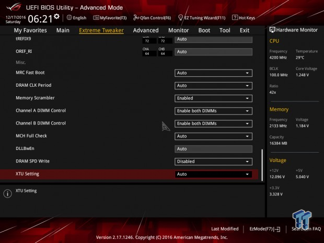Click +12V reading 12.096 V
Viewport: 324px width, 243px height.
[277, 177]
